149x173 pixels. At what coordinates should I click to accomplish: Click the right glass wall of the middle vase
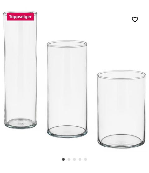pyautogui.click(x=86, y=88)
